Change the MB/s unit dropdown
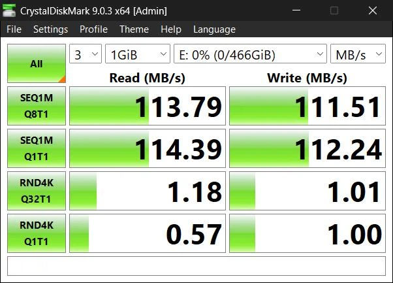Screen dimensions: 393x283 click(x=358, y=54)
